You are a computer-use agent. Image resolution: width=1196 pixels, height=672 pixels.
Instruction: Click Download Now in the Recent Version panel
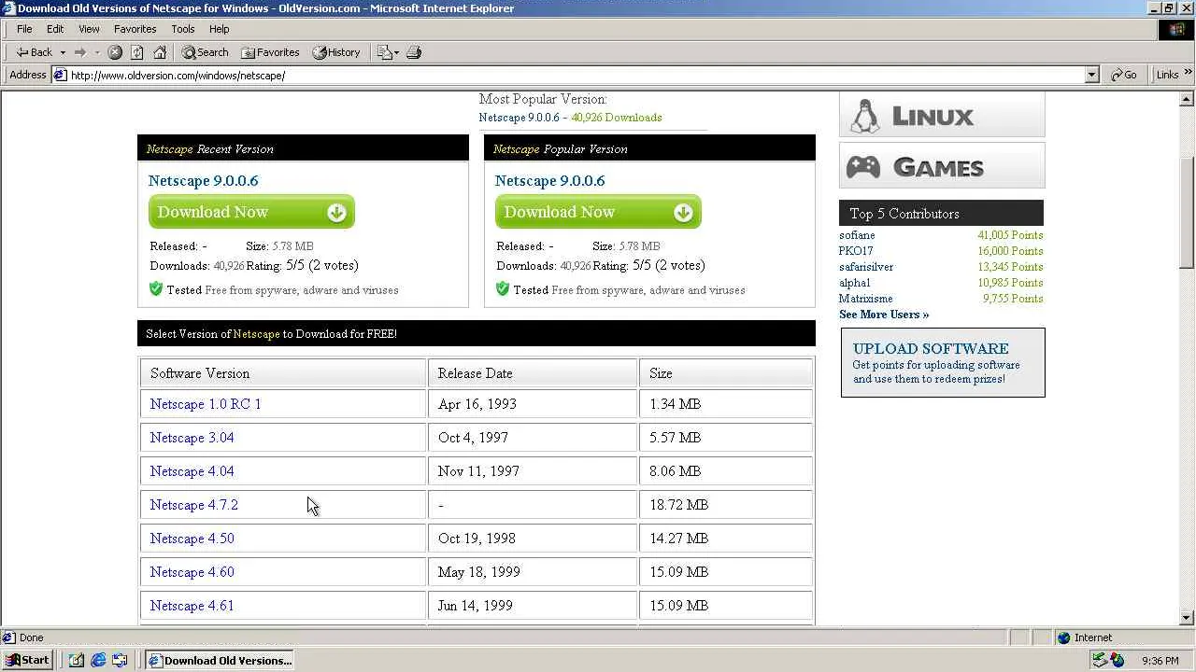point(251,212)
